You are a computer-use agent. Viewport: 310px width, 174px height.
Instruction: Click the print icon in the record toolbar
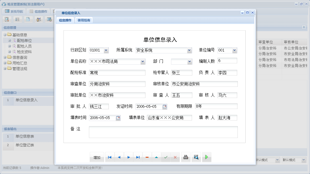(x=186, y=157)
